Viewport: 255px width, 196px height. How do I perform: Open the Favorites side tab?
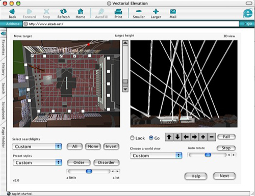[x=4, y=47]
